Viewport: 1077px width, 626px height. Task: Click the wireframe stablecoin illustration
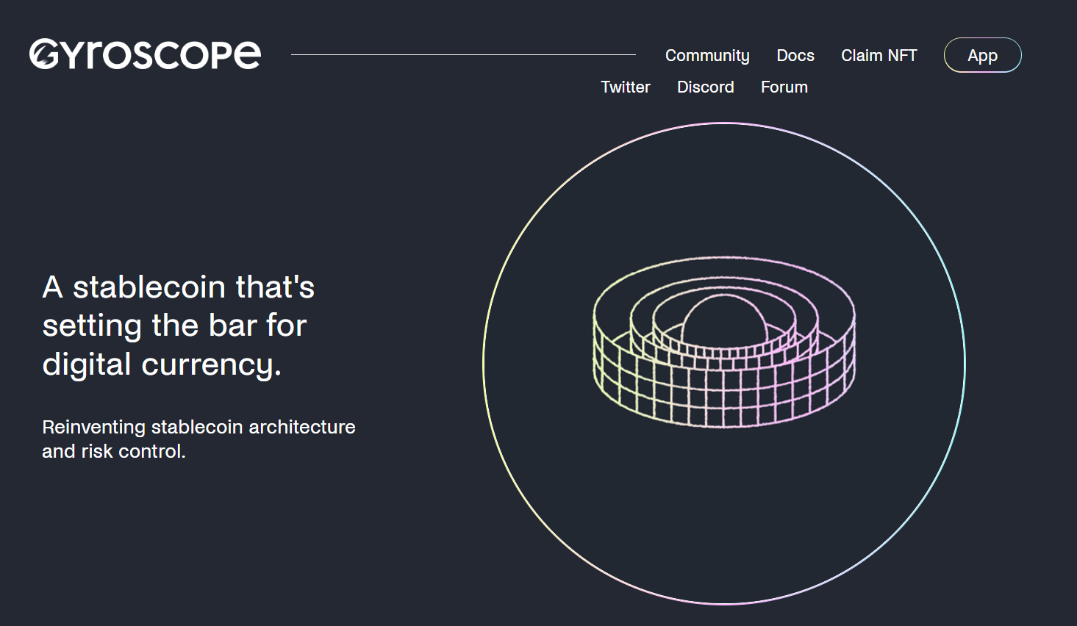pyautogui.click(x=724, y=342)
